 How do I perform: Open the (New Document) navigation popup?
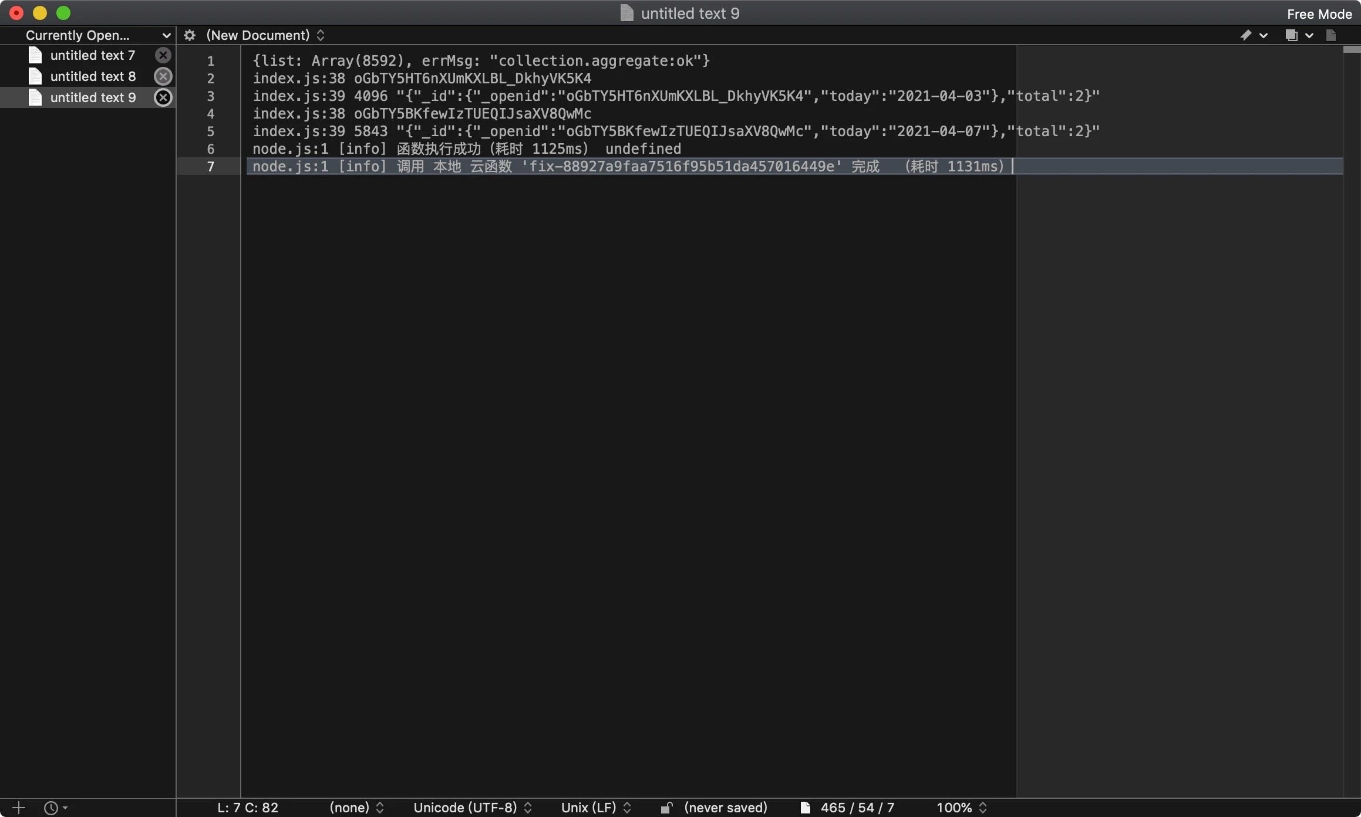point(265,35)
